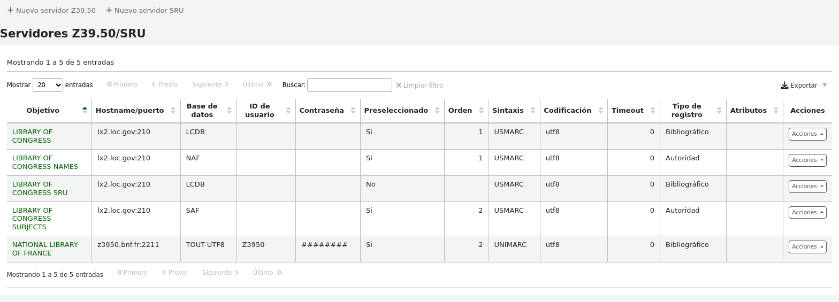Click the Exportar download icon
Viewport: 839px width, 302px height.
point(784,86)
